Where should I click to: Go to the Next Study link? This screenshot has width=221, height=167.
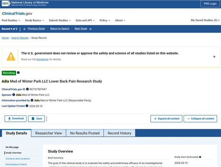[x=83, y=29]
